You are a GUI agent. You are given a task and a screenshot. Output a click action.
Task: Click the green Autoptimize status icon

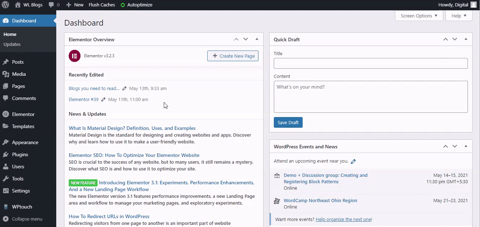pyautogui.click(x=123, y=5)
